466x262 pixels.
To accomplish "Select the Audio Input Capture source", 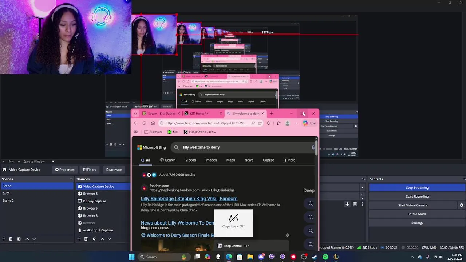I will click(103, 230).
